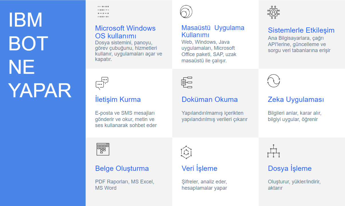Click the Zeka Uygulaması heading
Viewport: 345px width, 206px height.
pos(296,100)
